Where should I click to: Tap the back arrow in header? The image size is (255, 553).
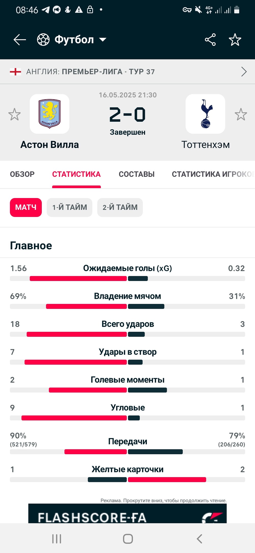[x=20, y=40]
